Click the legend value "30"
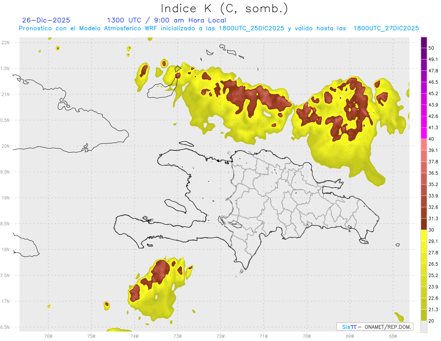Image resolution: width=441 pixels, height=341 pixels. (431, 230)
